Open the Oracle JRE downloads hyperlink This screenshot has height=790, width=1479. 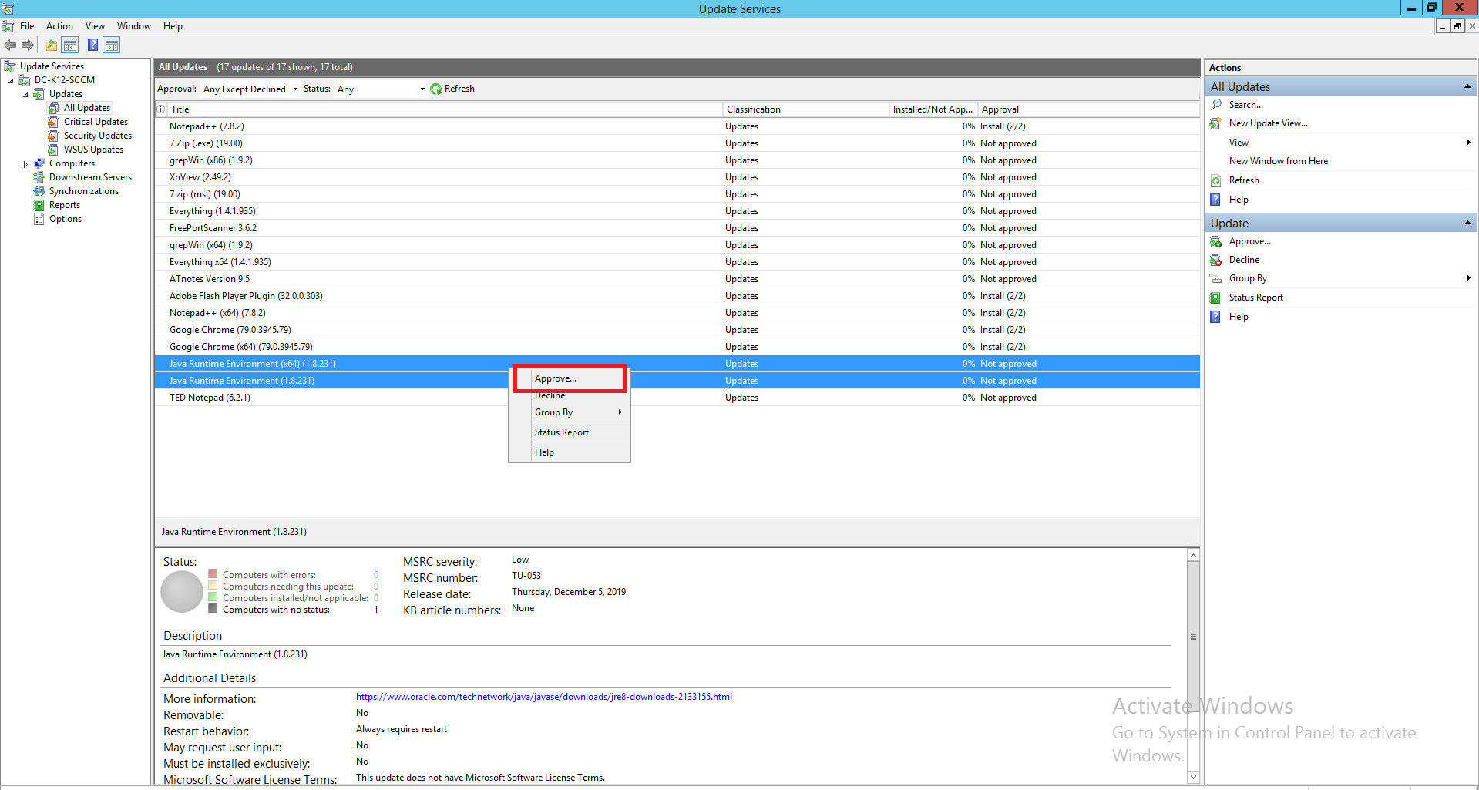[x=543, y=696]
